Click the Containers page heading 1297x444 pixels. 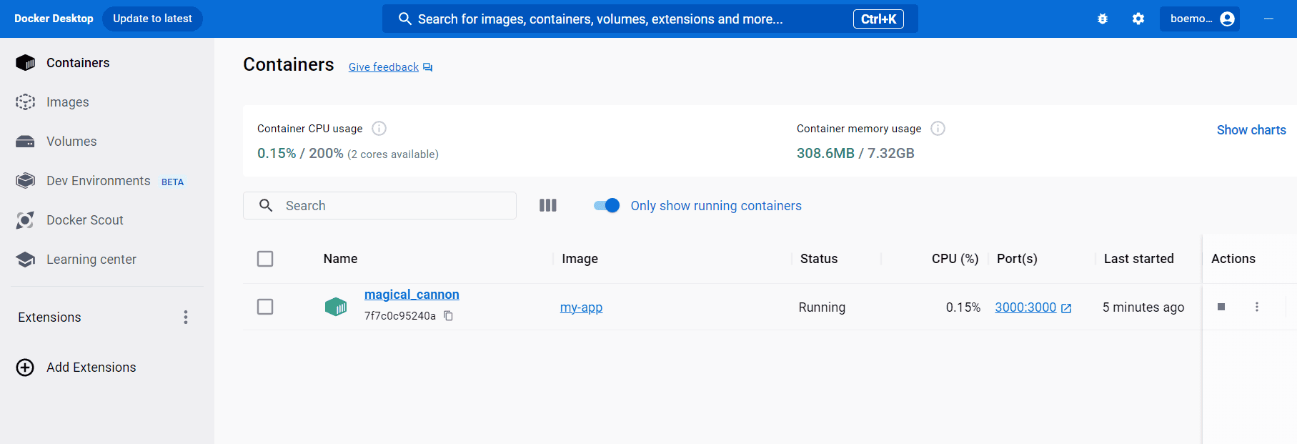(x=289, y=64)
